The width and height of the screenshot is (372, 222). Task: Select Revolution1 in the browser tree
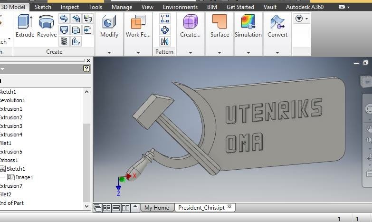coord(12,100)
